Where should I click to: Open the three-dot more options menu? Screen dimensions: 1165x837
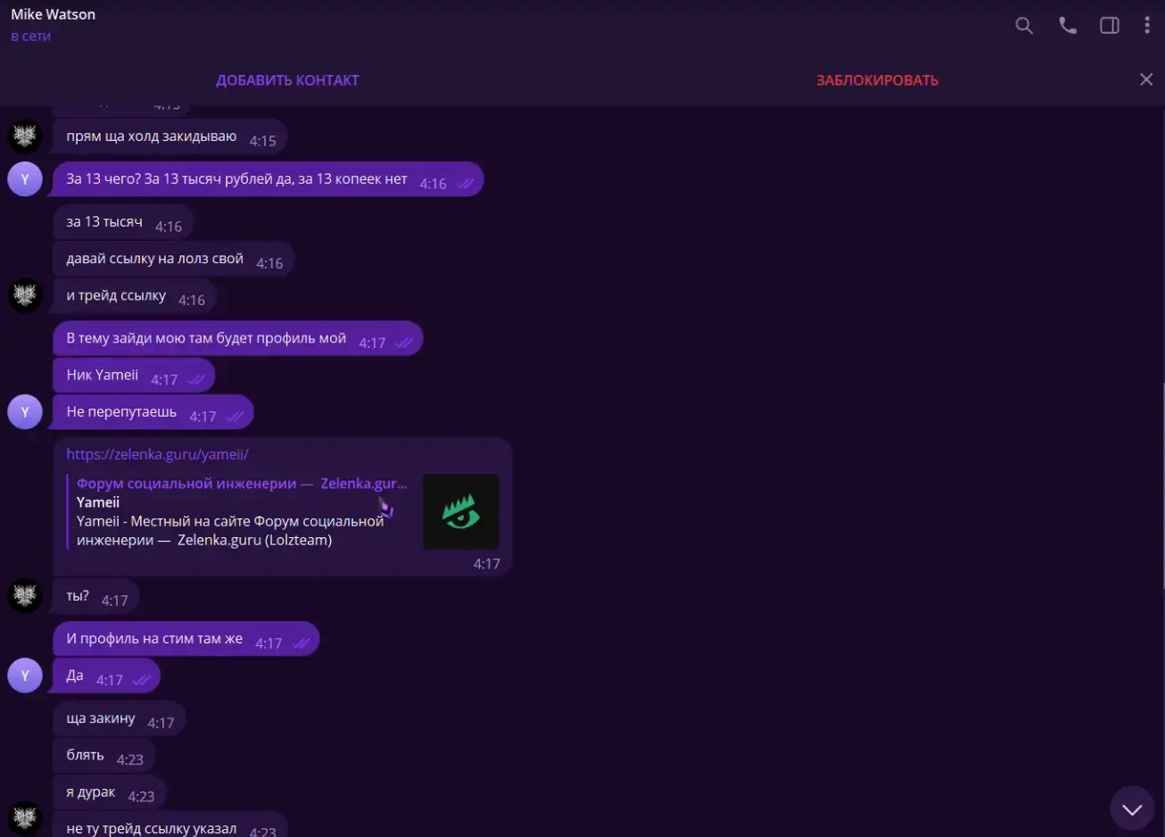pos(1147,26)
